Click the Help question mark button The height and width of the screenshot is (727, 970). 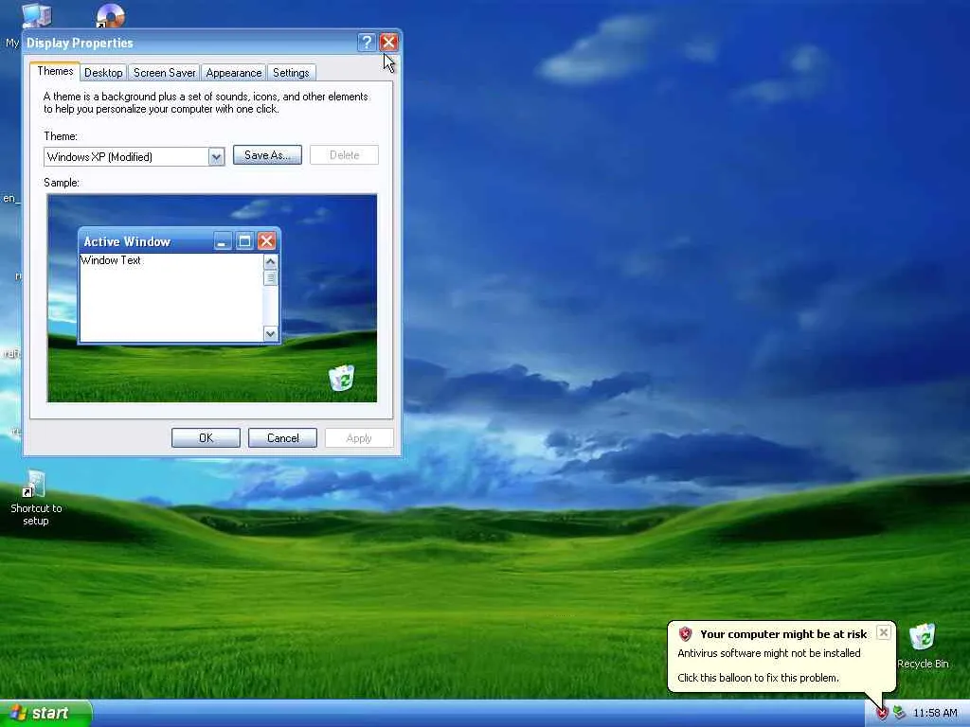coord(367,42)
